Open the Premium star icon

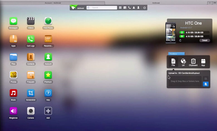(48, 75)
